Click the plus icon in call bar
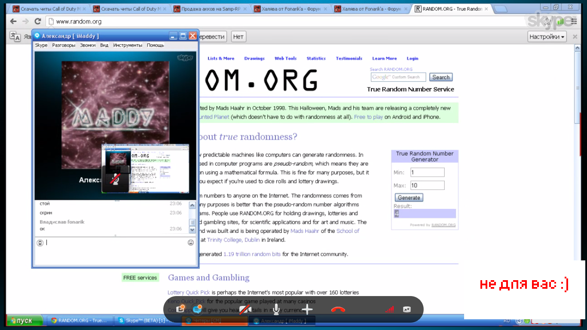 (x=307, y=309)
